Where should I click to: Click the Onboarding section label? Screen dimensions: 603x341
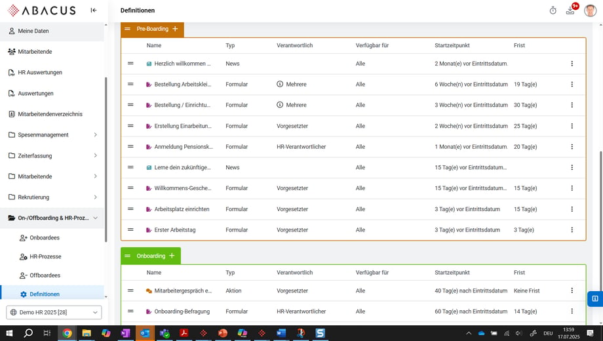click(151, 256)
